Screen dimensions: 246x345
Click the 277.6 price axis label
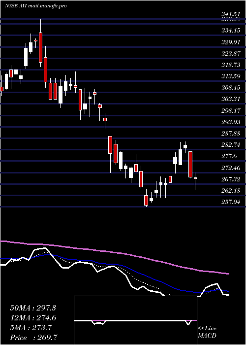coord(229,156)
